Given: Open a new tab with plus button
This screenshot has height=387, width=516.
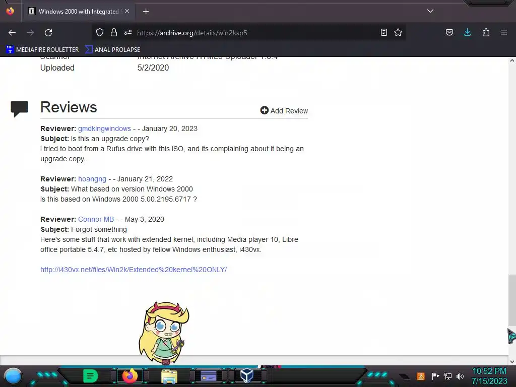Looking at the screenshot, I should [x=146, y=12].
